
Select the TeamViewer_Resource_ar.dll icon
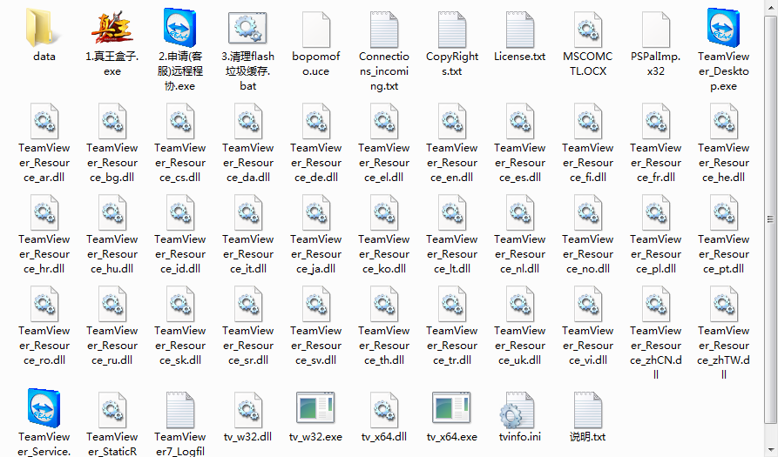[x=44, y=121]
